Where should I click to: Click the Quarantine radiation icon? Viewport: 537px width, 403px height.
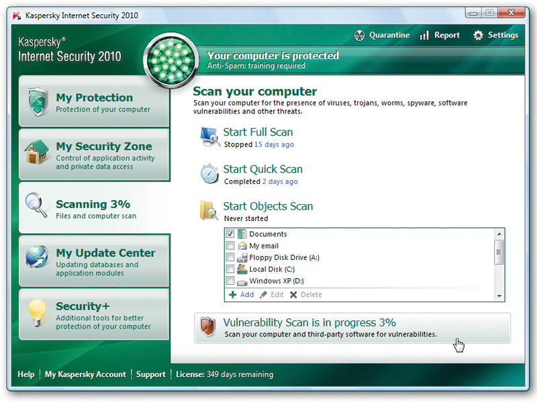coord(359,36)
